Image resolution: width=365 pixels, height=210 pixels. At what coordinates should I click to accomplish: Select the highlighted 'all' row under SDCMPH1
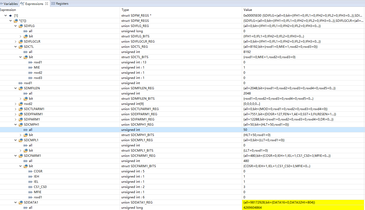pos(182,130)
